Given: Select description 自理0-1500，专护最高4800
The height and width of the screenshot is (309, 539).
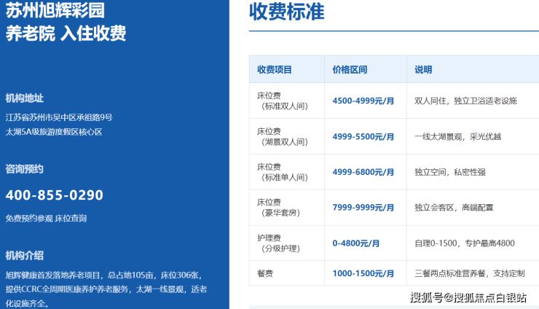Looking at the screenshot, I should [x=465, y=243].
